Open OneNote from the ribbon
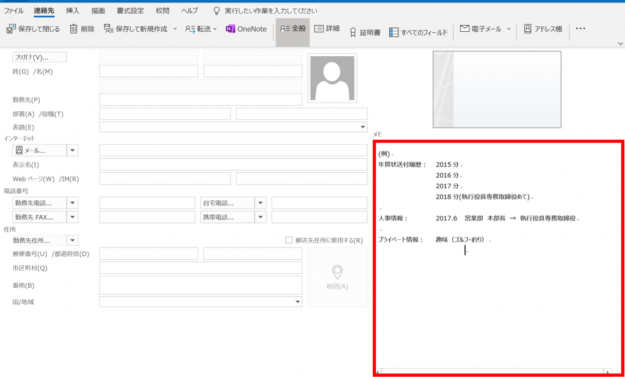 tap(246, 29)
